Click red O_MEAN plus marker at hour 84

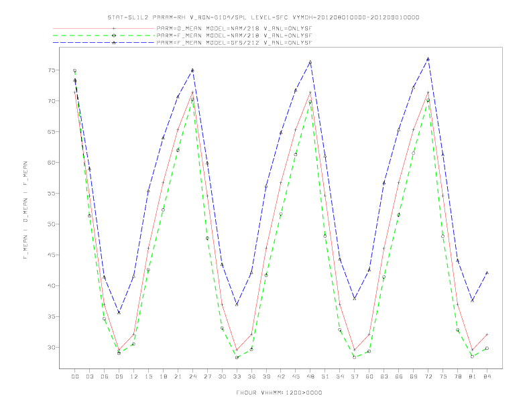tap(487, 334)
